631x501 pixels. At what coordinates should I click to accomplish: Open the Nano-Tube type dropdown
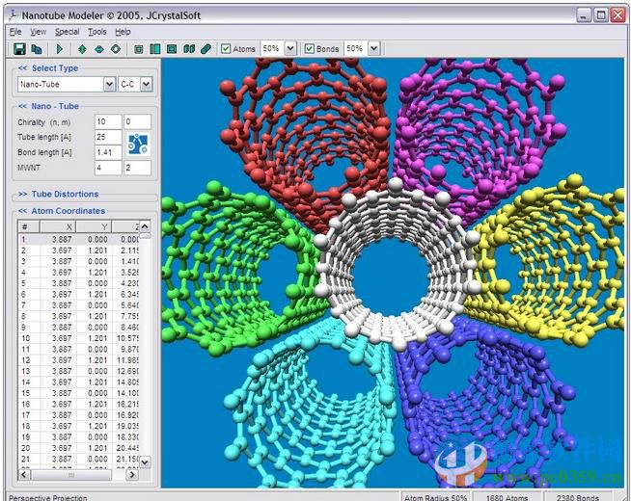click(109, 85)
